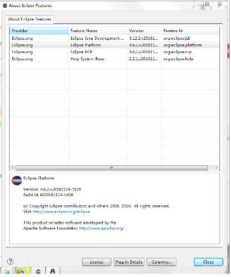Open the www.apache.org link
This screenshot has height=277, width=231.
(102, 228)
